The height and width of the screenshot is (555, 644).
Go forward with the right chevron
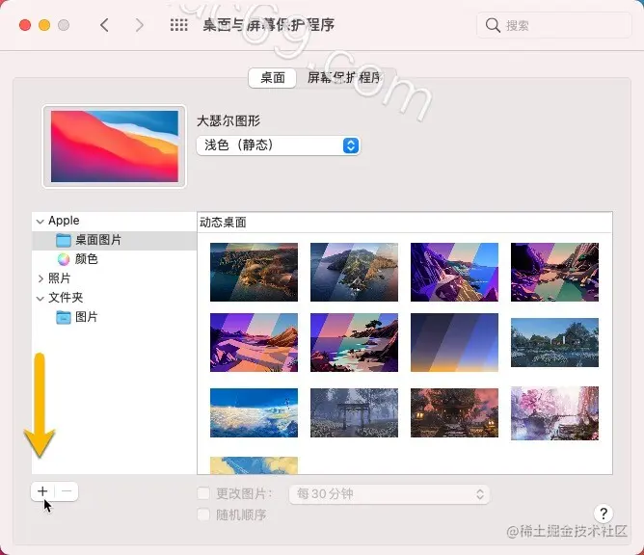(140, 25)
